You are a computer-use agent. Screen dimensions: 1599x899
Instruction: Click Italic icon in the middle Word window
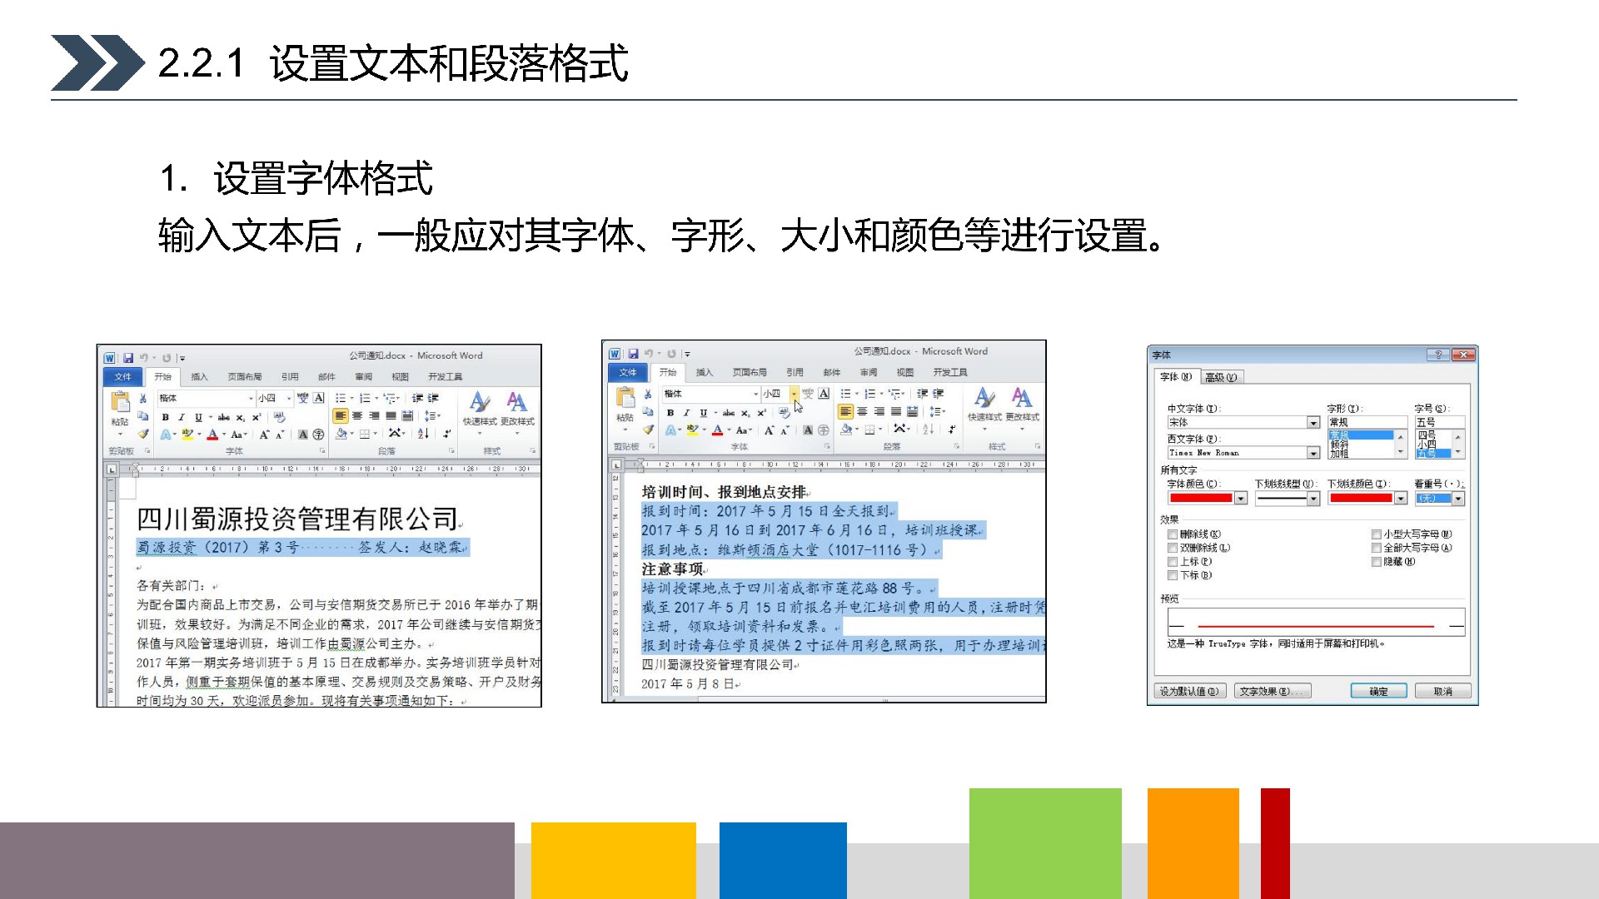(x=686, y=413)
